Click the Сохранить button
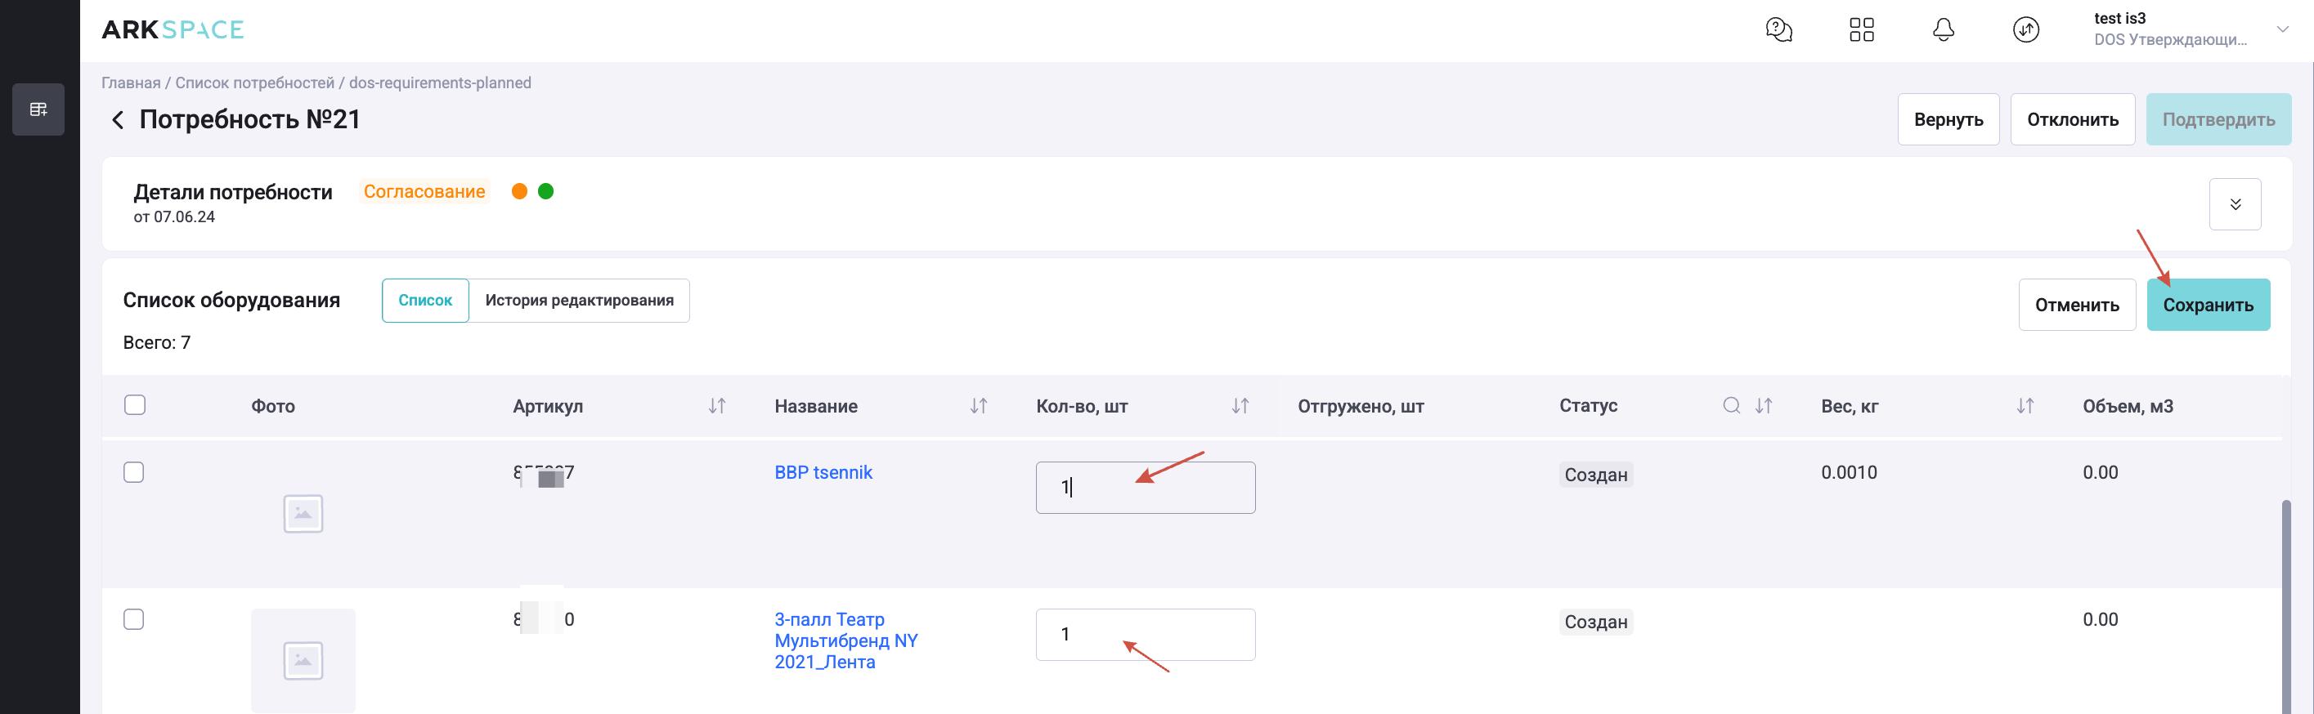Viewport: 2314px width, 714px height. pyautogui.click(x=2207, y=305)
